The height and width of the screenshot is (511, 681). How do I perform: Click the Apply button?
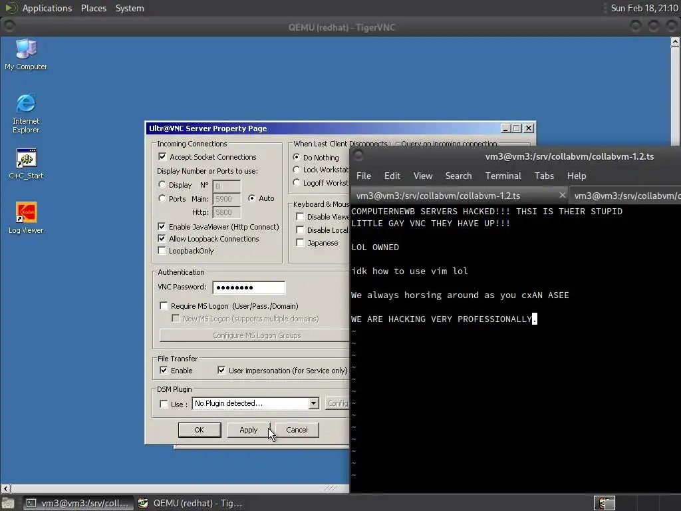[249, 430]
